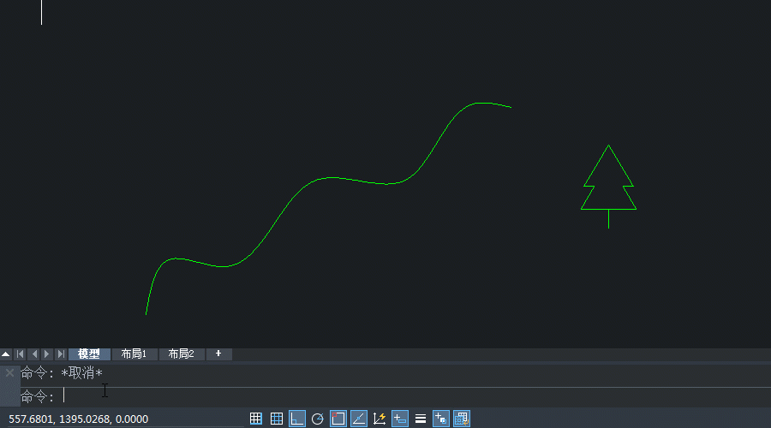771x428 pixels.
Task: Open the 布局1 layout tab
Action: coord(134,354)
